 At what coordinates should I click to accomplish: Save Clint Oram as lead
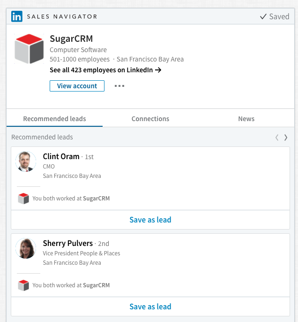tap(150, 220)
